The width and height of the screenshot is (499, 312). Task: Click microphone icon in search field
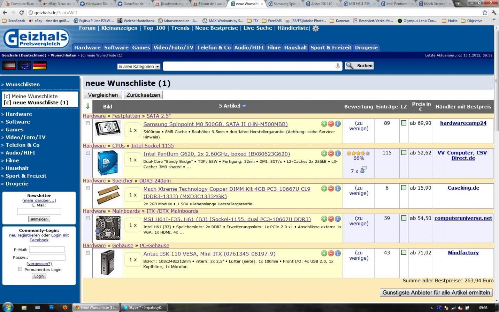click(337, 66)
